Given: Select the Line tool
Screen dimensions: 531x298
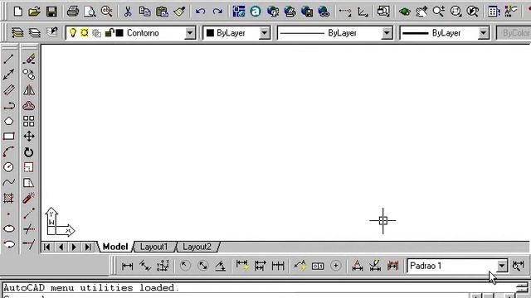Looking at the screenshot, I should (x=8, y=59).
